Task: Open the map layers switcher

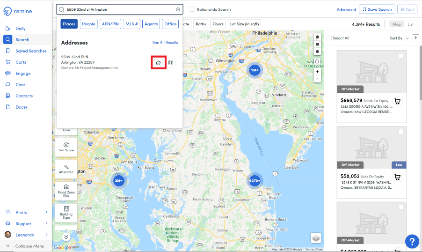Action: click(x=316, y=238)
